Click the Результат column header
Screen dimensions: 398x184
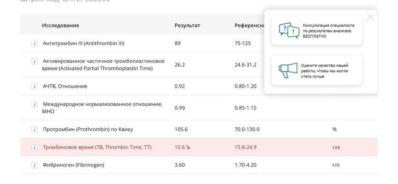point(187,26)
